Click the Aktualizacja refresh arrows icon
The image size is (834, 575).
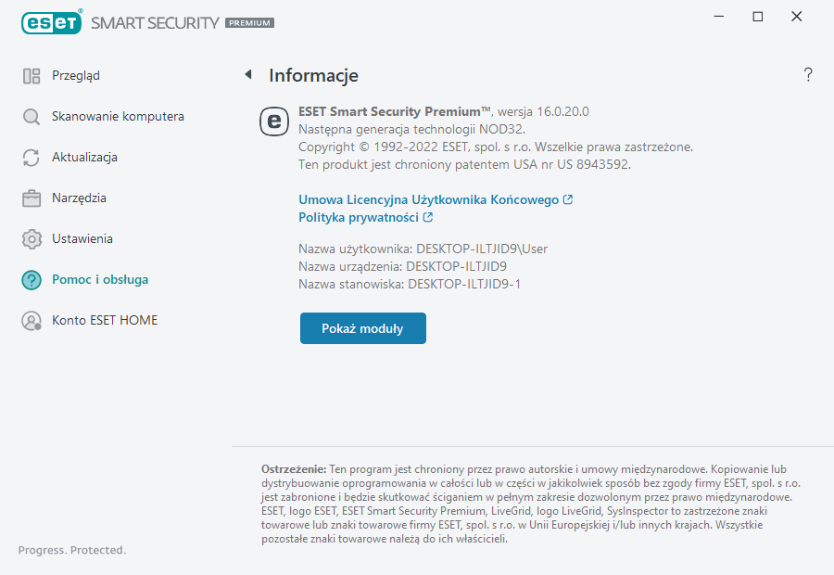point(32,158)
